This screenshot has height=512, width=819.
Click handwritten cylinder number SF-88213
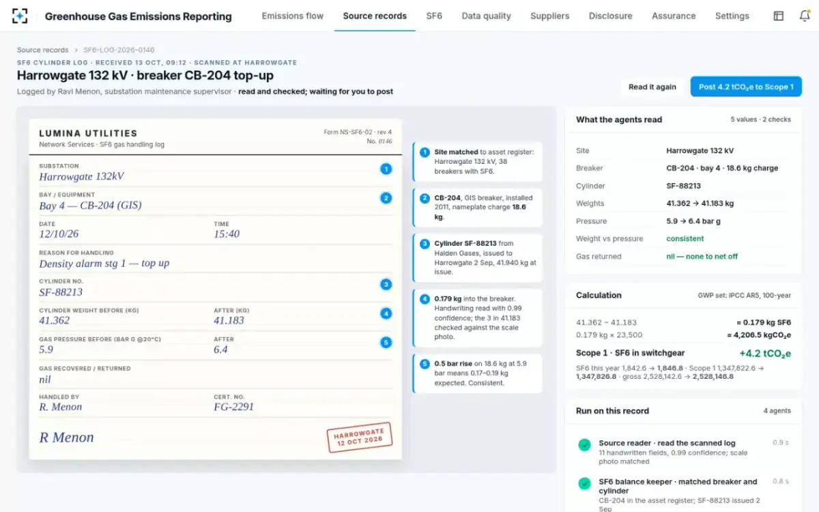(61, 292)
